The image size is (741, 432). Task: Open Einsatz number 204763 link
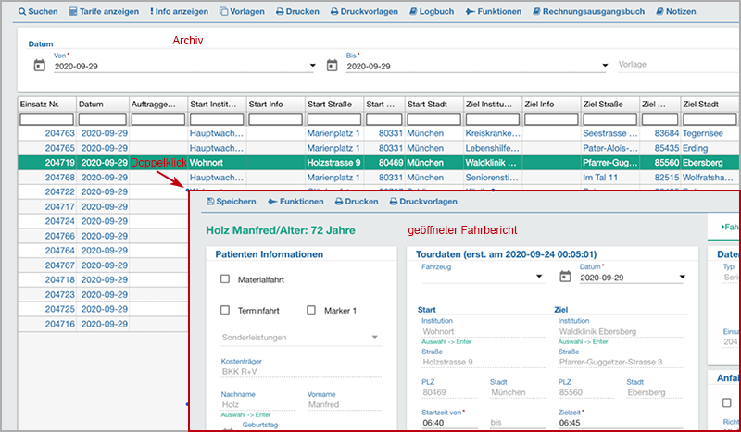tap(59, 133)
